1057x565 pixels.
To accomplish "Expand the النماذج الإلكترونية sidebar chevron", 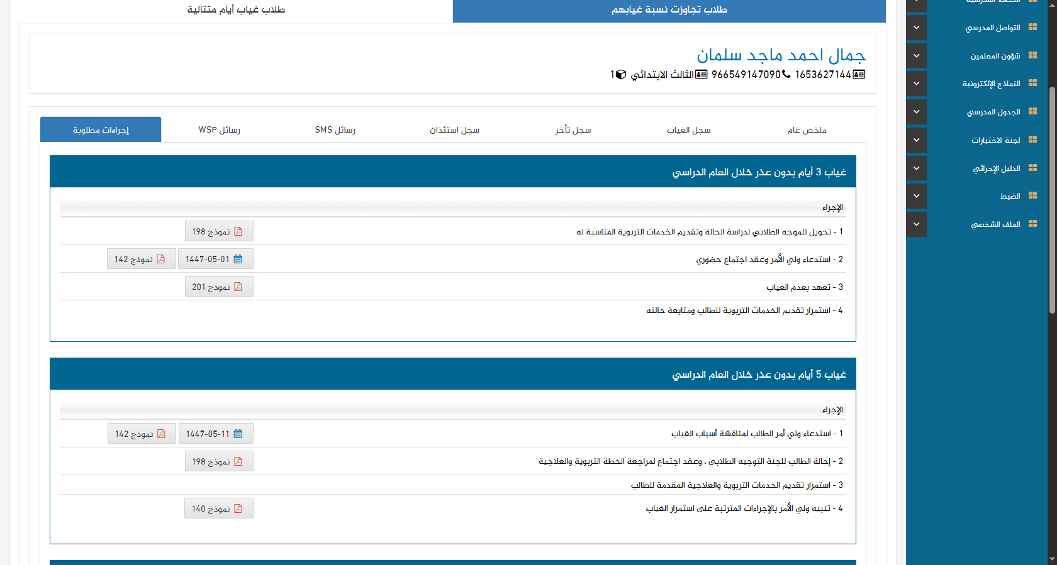I will (x=916, y=84).
